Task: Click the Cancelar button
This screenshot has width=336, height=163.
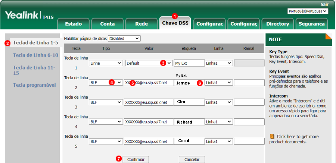Action: pos(192,159)
